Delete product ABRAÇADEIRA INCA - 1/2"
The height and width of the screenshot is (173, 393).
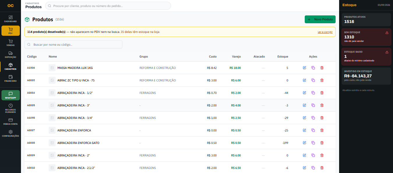tap(322, 93)
